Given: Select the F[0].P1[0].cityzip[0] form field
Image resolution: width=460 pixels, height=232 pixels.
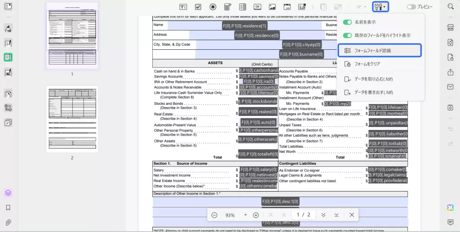Looking at the screenshot, I should (301, 44).
